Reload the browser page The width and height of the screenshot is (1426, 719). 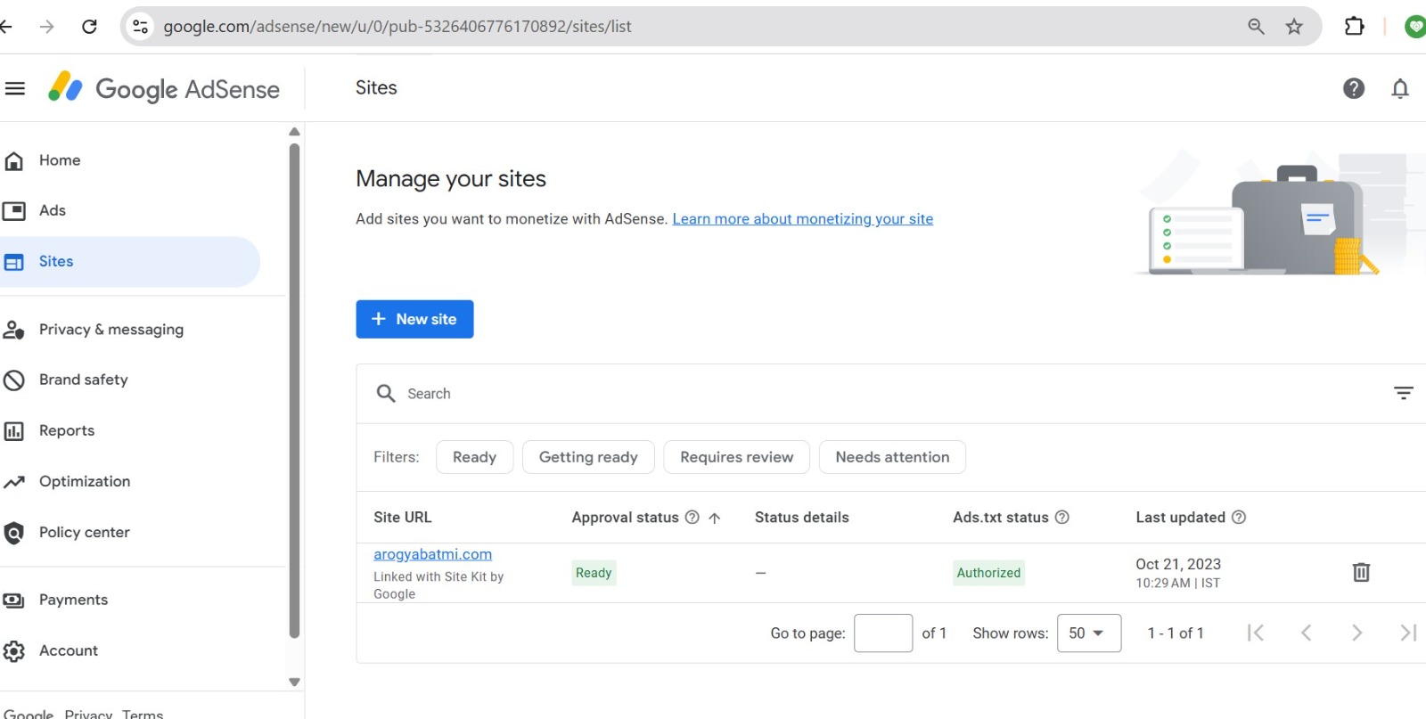click(x=89, y=27)
